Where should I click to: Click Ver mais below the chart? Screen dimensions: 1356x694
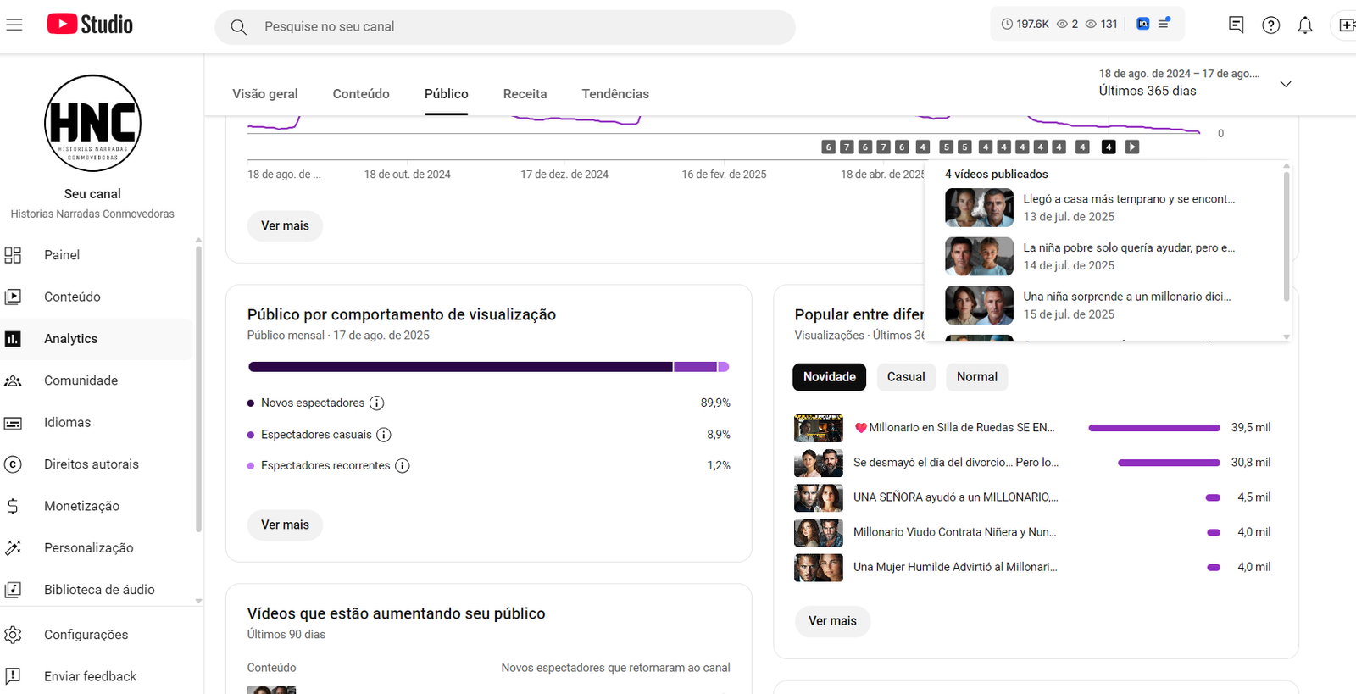[x=285, y=226]
